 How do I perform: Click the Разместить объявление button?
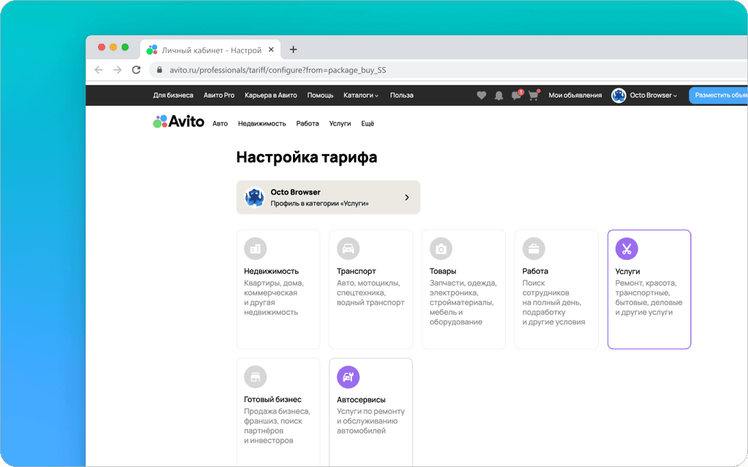coord(722,95)
